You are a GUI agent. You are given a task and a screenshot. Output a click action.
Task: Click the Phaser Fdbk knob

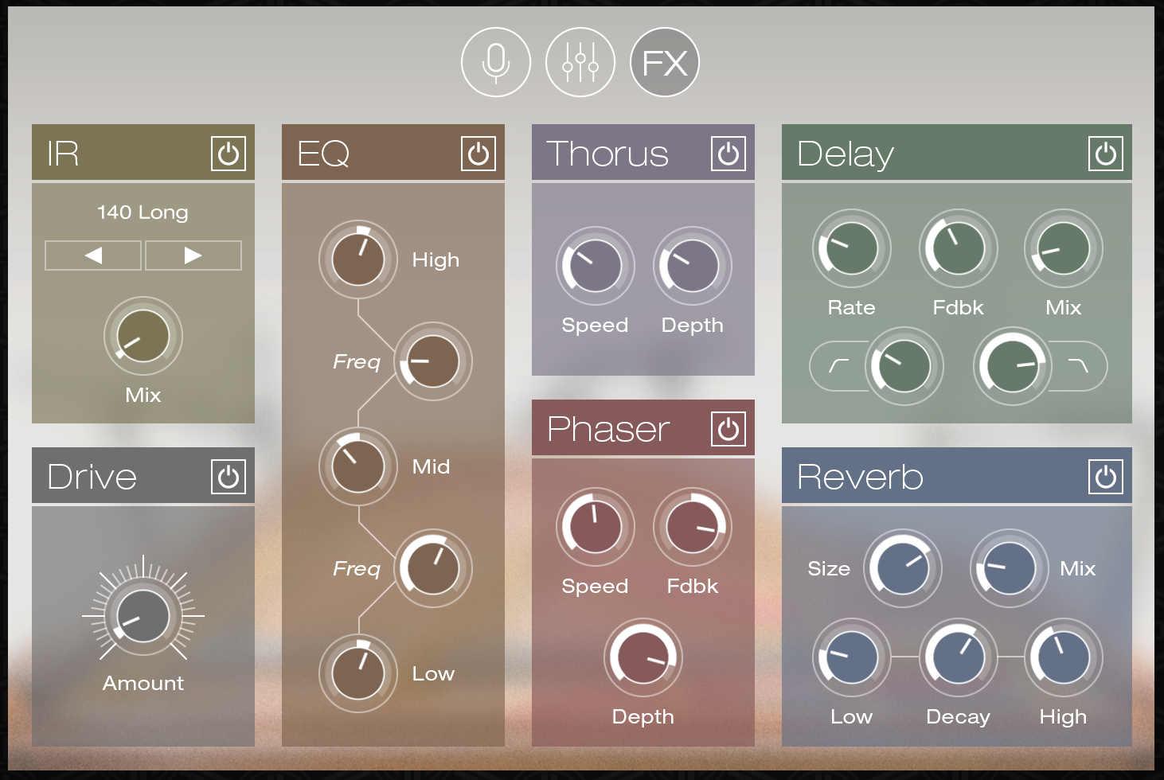693,527
